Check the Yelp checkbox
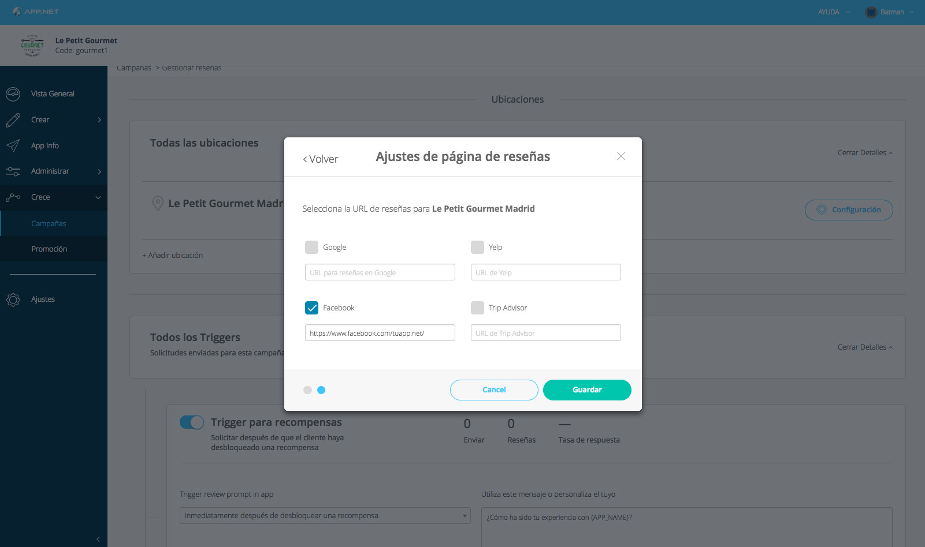Viewport: 925px width, 547px height. (477, 247)
